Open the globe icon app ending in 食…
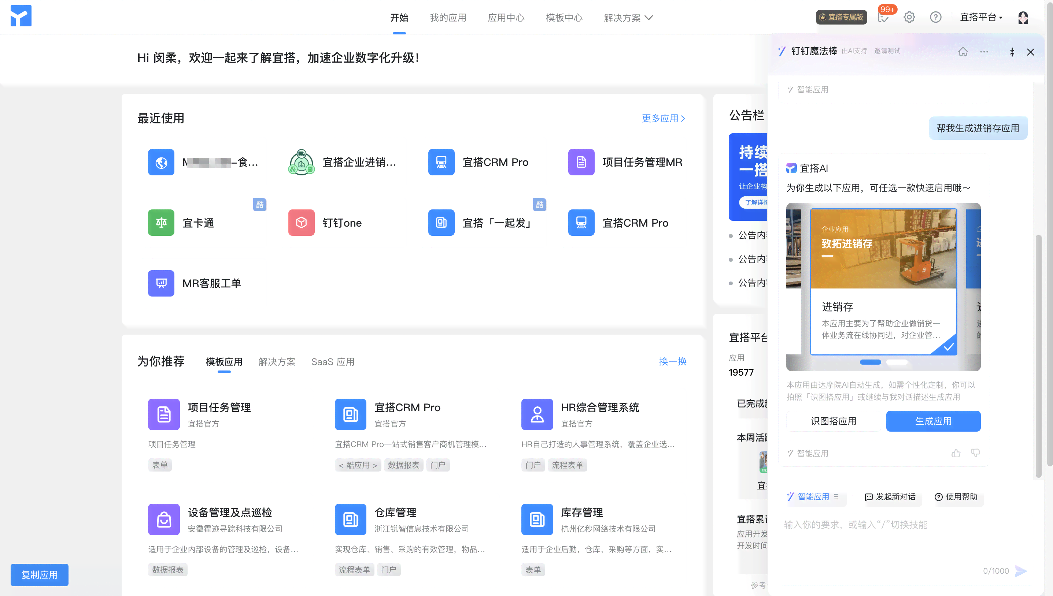This screenshot has height=596, width=1053. point(161,162)
